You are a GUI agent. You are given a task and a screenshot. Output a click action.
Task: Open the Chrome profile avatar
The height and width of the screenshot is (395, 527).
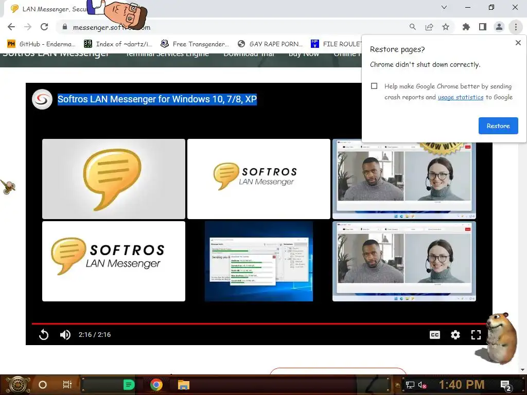click(499, 27)
